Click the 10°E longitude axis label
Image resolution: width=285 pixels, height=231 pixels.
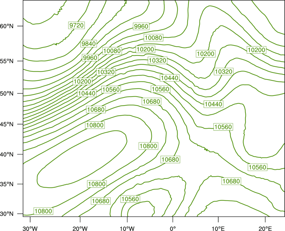[x=218, y=229]
